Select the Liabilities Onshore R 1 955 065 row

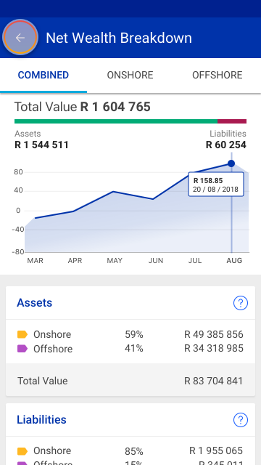130,451
